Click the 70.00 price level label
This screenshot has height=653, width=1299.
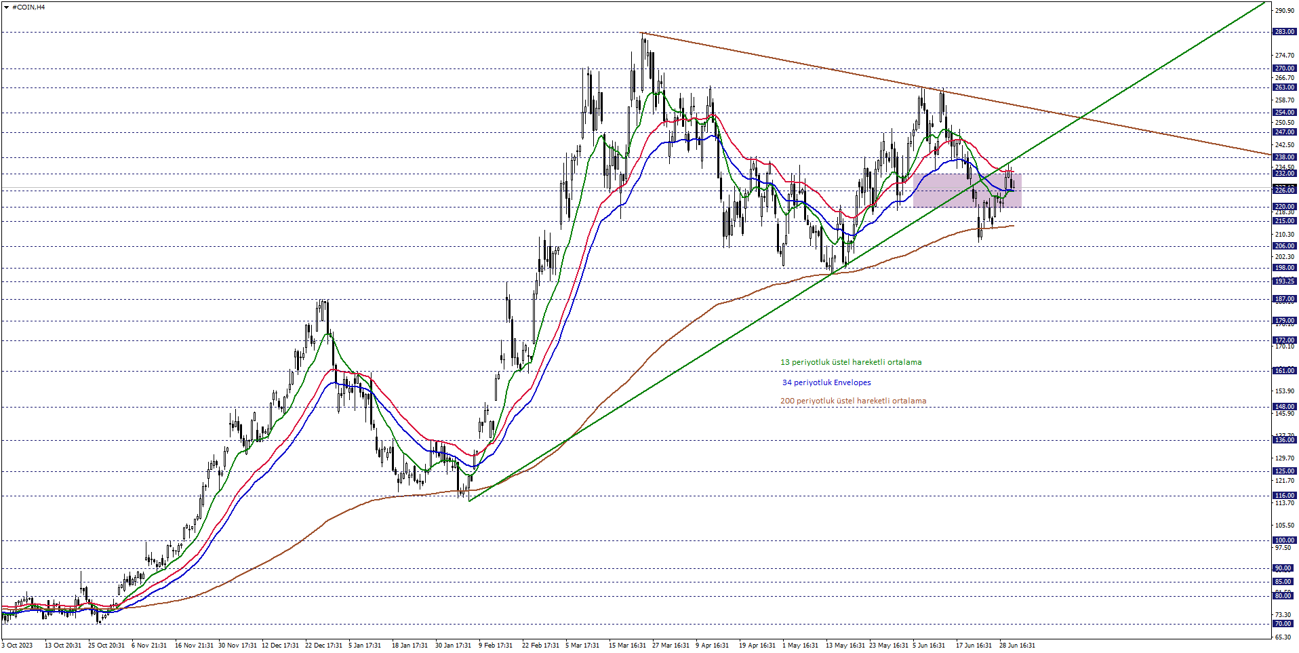pos(1283,624)
